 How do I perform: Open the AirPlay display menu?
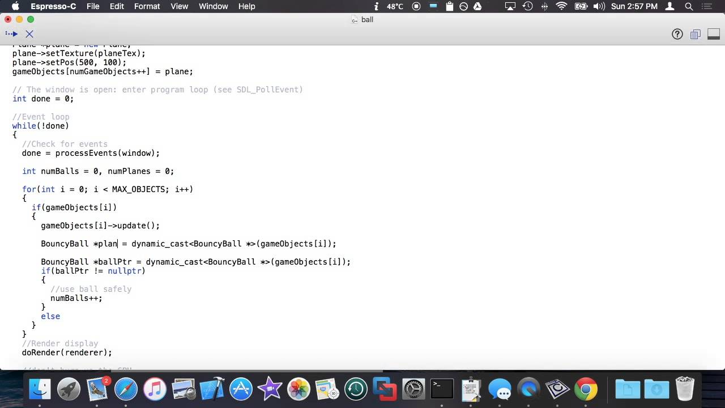pyautogui.click(x=510, y=6)
